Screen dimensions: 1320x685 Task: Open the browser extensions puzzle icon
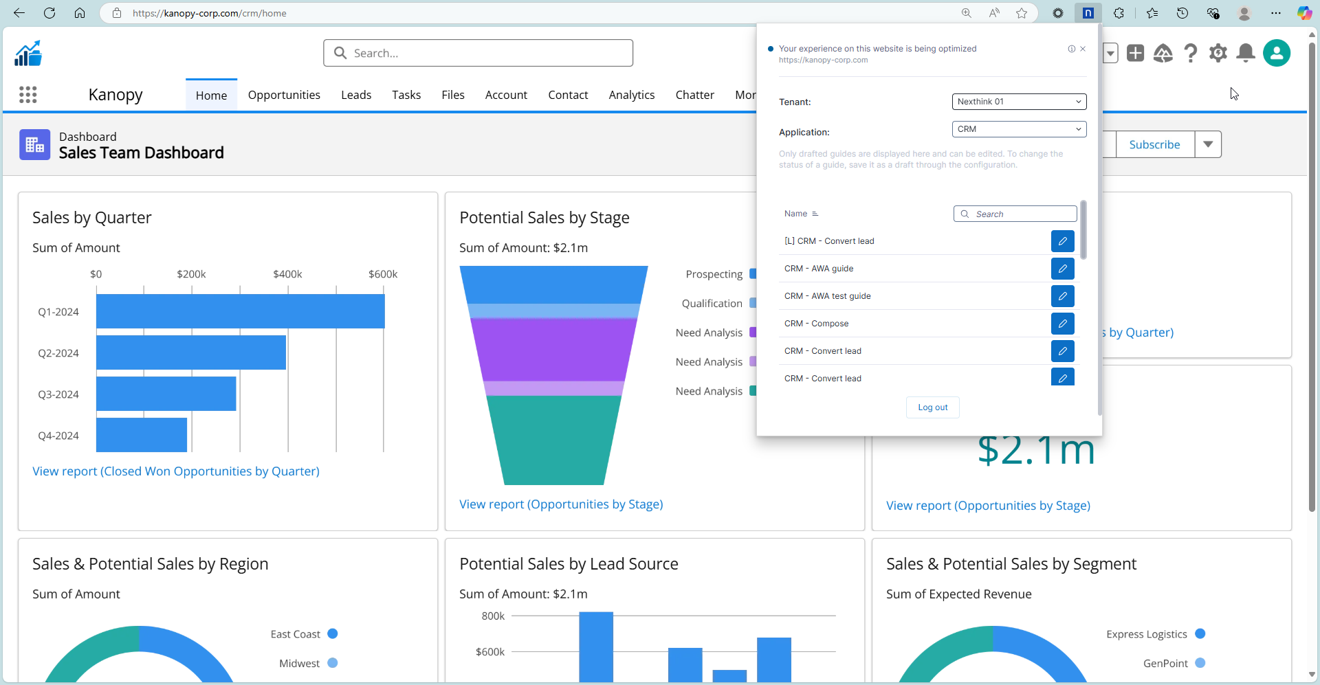1119,13
